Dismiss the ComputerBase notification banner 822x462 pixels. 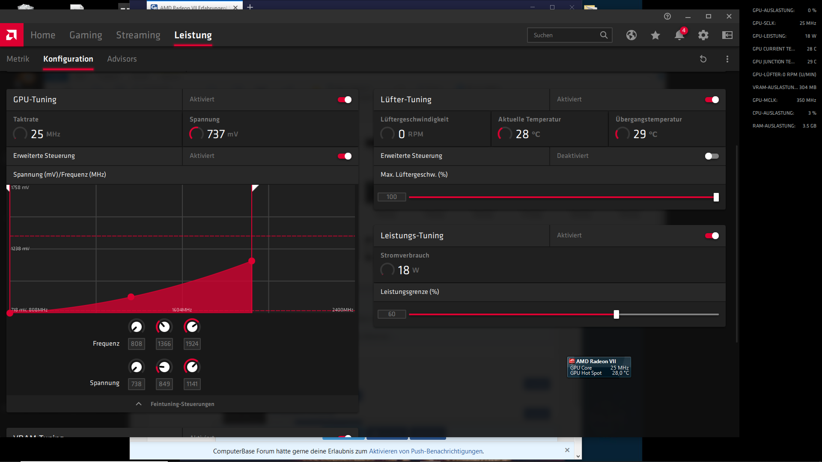click(x=567, y=450)
